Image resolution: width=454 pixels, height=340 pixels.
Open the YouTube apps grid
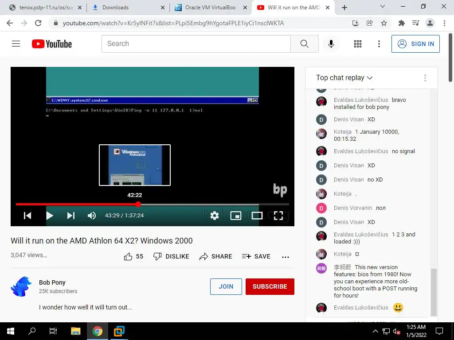click(358, 44)
